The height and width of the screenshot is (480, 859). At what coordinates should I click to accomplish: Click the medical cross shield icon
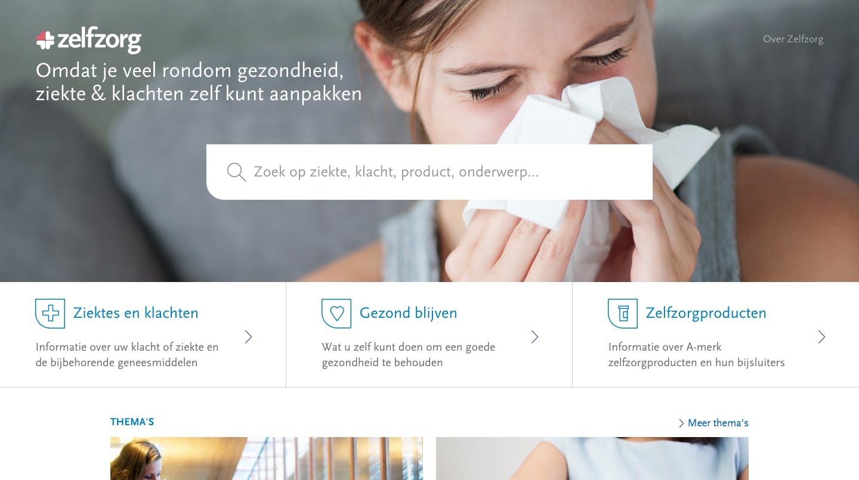click(x=50, y=314)
